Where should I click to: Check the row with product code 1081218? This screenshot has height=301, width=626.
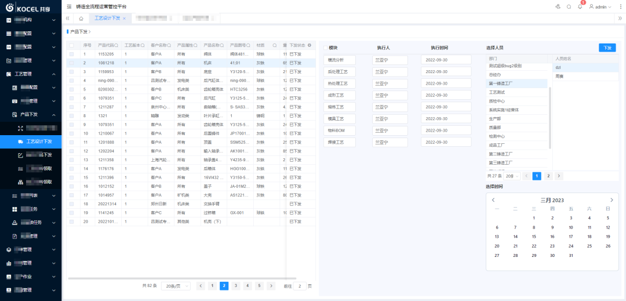71,63
